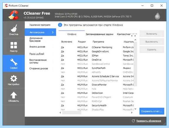Sort by the Издатель column header
This screenshot has height=128, width=169.
[x=128, y=42]
